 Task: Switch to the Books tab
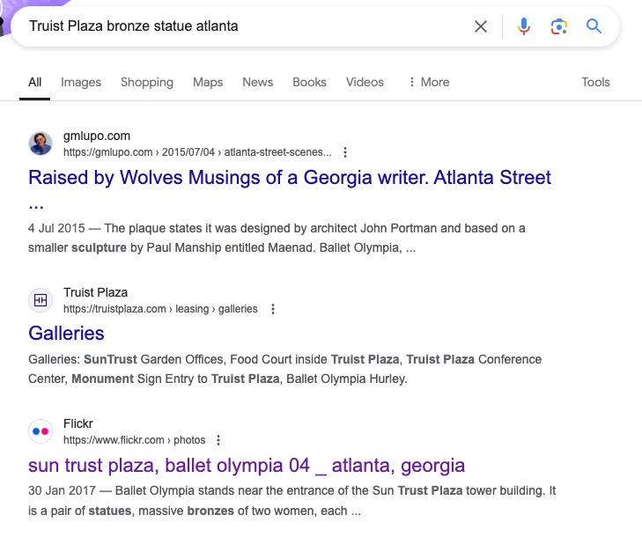coord(309,82)
